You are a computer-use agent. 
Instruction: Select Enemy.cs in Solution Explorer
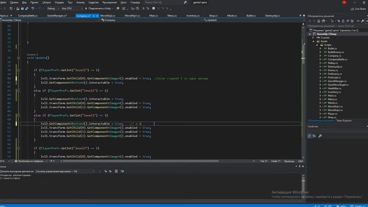pos(333,70)
